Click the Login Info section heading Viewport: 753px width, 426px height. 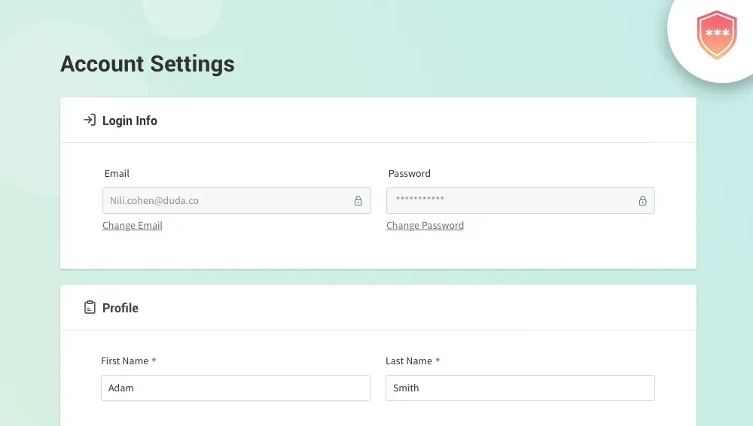(x=130, y=120)
